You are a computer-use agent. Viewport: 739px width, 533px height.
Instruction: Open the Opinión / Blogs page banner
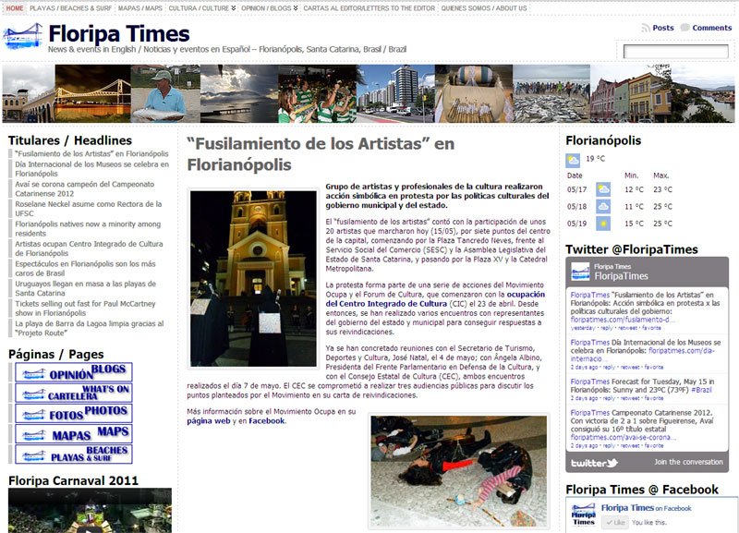(74, 372)
